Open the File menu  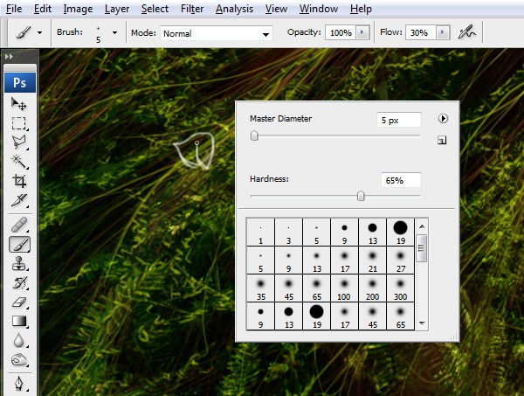point(14,9)
